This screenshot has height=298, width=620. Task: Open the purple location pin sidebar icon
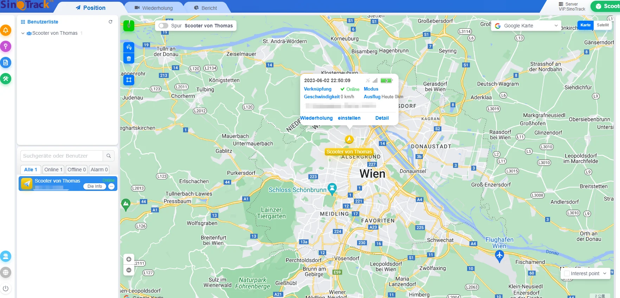[x=6, y=46]
